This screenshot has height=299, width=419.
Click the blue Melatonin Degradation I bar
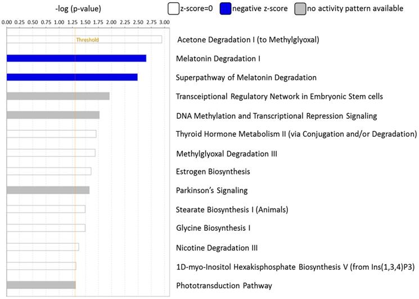coord(76,58)
